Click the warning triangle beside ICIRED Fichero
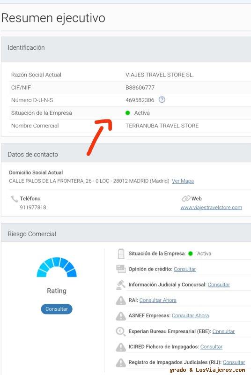Viewport: 251px width, 375px height. point(121,347)
